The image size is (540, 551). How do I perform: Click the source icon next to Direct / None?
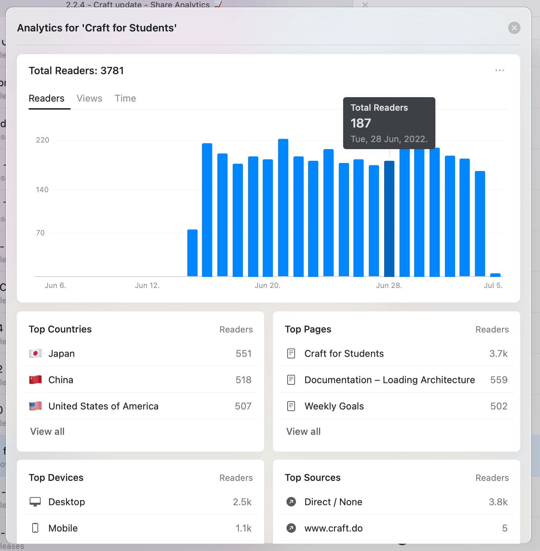(x=291, y=502)
